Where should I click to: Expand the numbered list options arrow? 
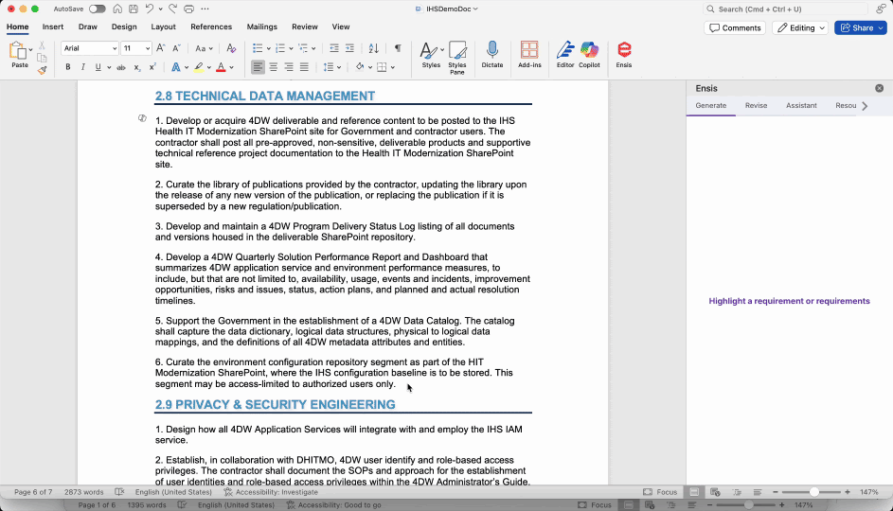291,48
